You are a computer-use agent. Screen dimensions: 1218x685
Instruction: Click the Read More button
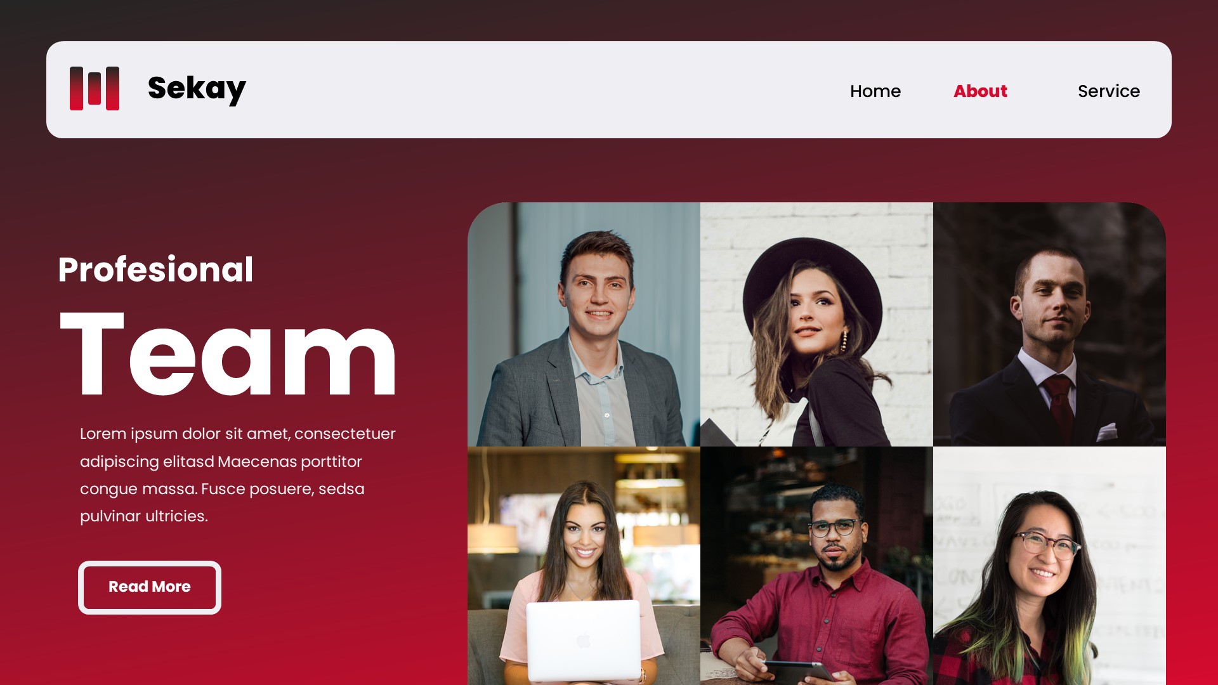(150, 587)
